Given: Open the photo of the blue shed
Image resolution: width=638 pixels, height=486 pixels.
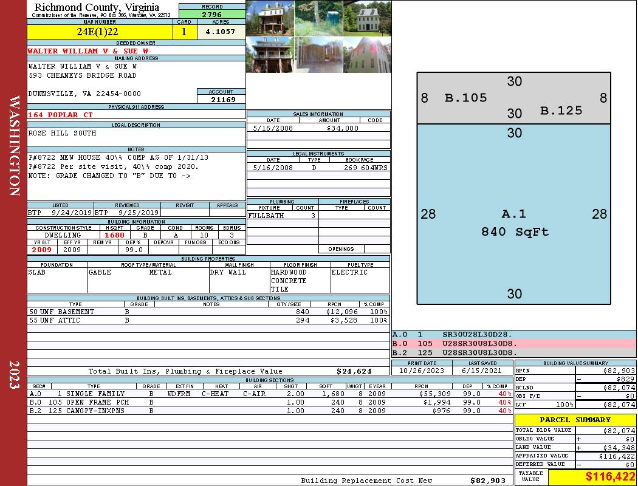Looking at the screenshot, I should (318, 18).
